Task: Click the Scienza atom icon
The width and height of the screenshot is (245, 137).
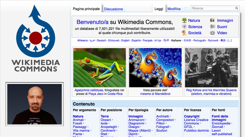Action: pyautogui.click(x=184, y=26)
